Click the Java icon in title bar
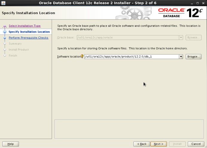Viewport: 207px width, 148px height. tap(3, 3)
